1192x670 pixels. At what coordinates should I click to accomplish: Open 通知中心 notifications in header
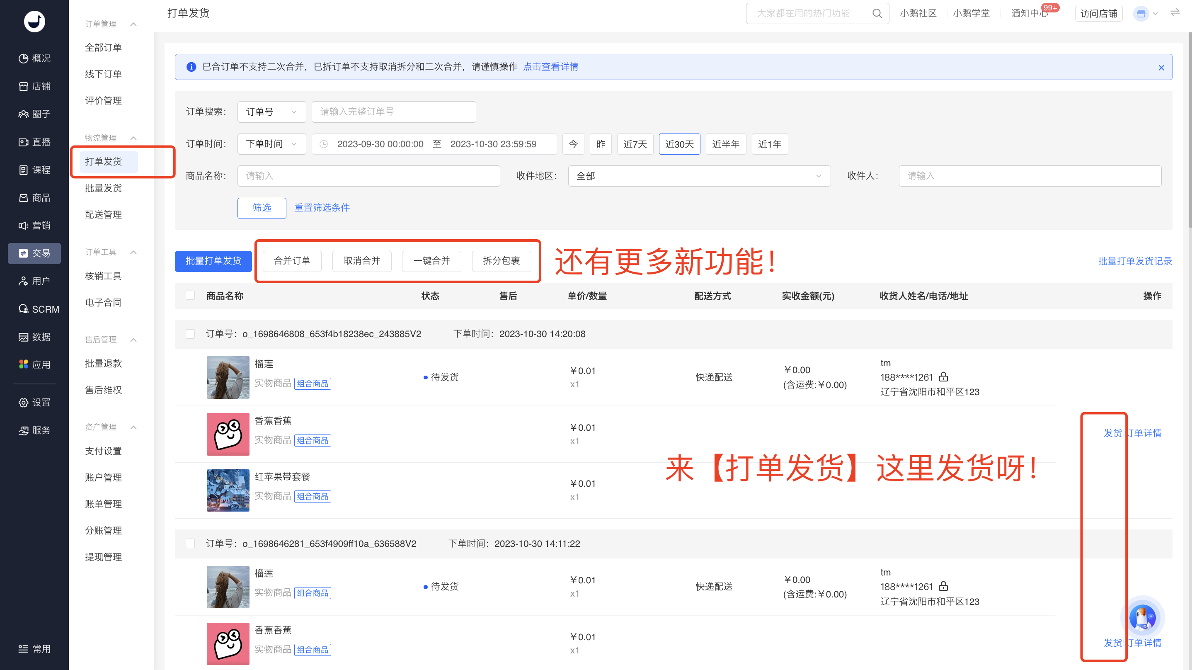tap(1029, 13)
